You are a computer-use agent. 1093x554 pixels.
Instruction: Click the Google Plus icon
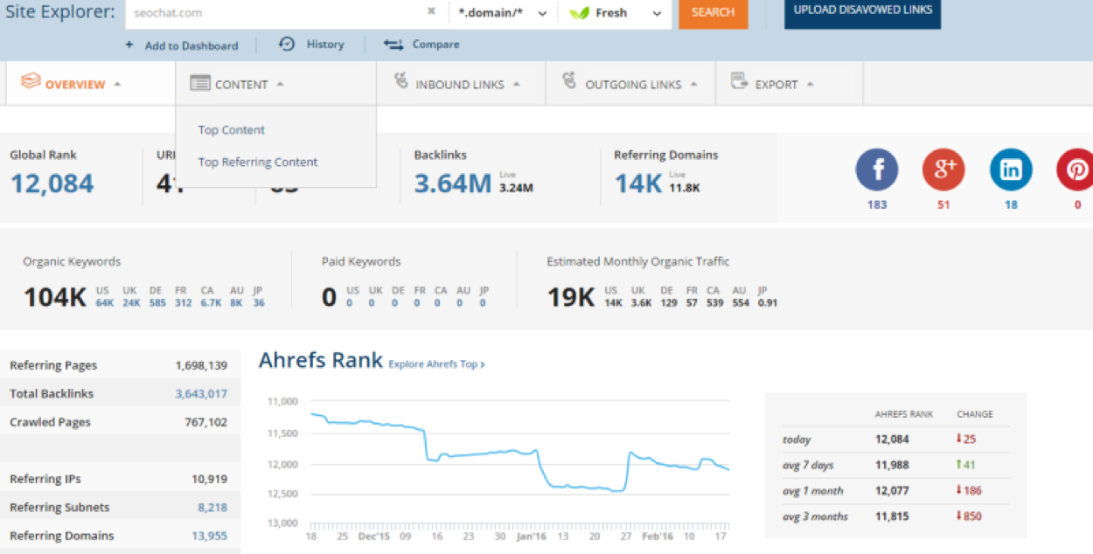[x=943, y=170]
